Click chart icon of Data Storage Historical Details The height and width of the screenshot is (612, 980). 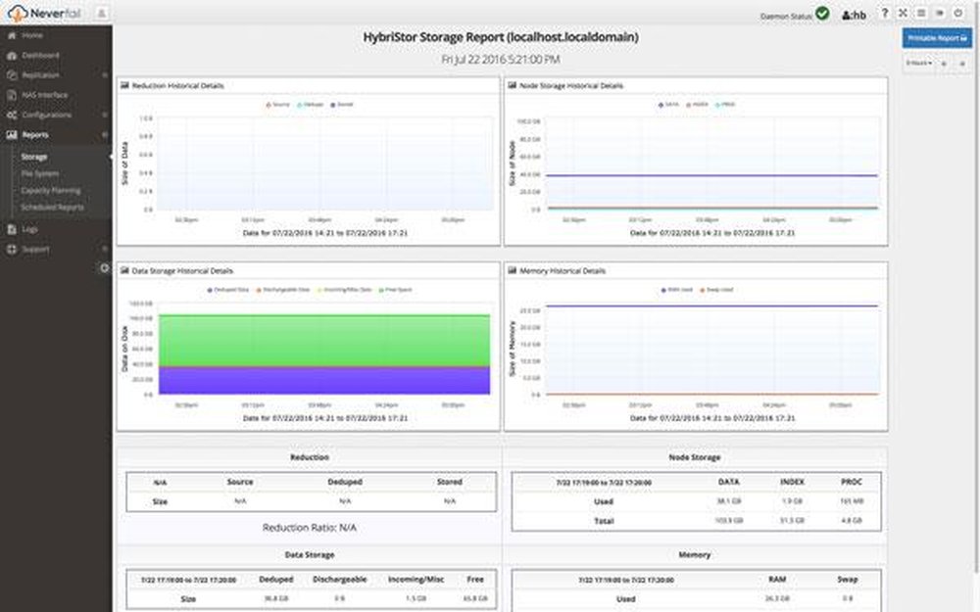click(124, 271)
